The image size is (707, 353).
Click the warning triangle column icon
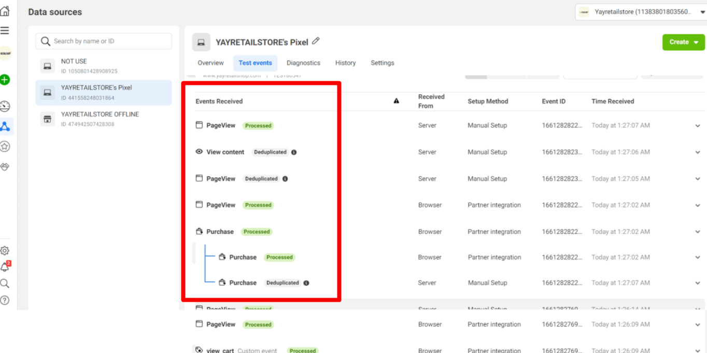[x=396, y=101]
